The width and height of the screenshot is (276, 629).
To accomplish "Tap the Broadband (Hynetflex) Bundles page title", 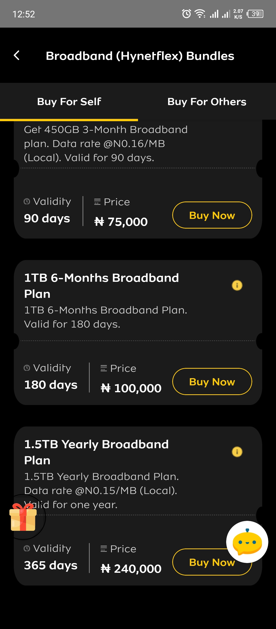I will tap(140, 56).
